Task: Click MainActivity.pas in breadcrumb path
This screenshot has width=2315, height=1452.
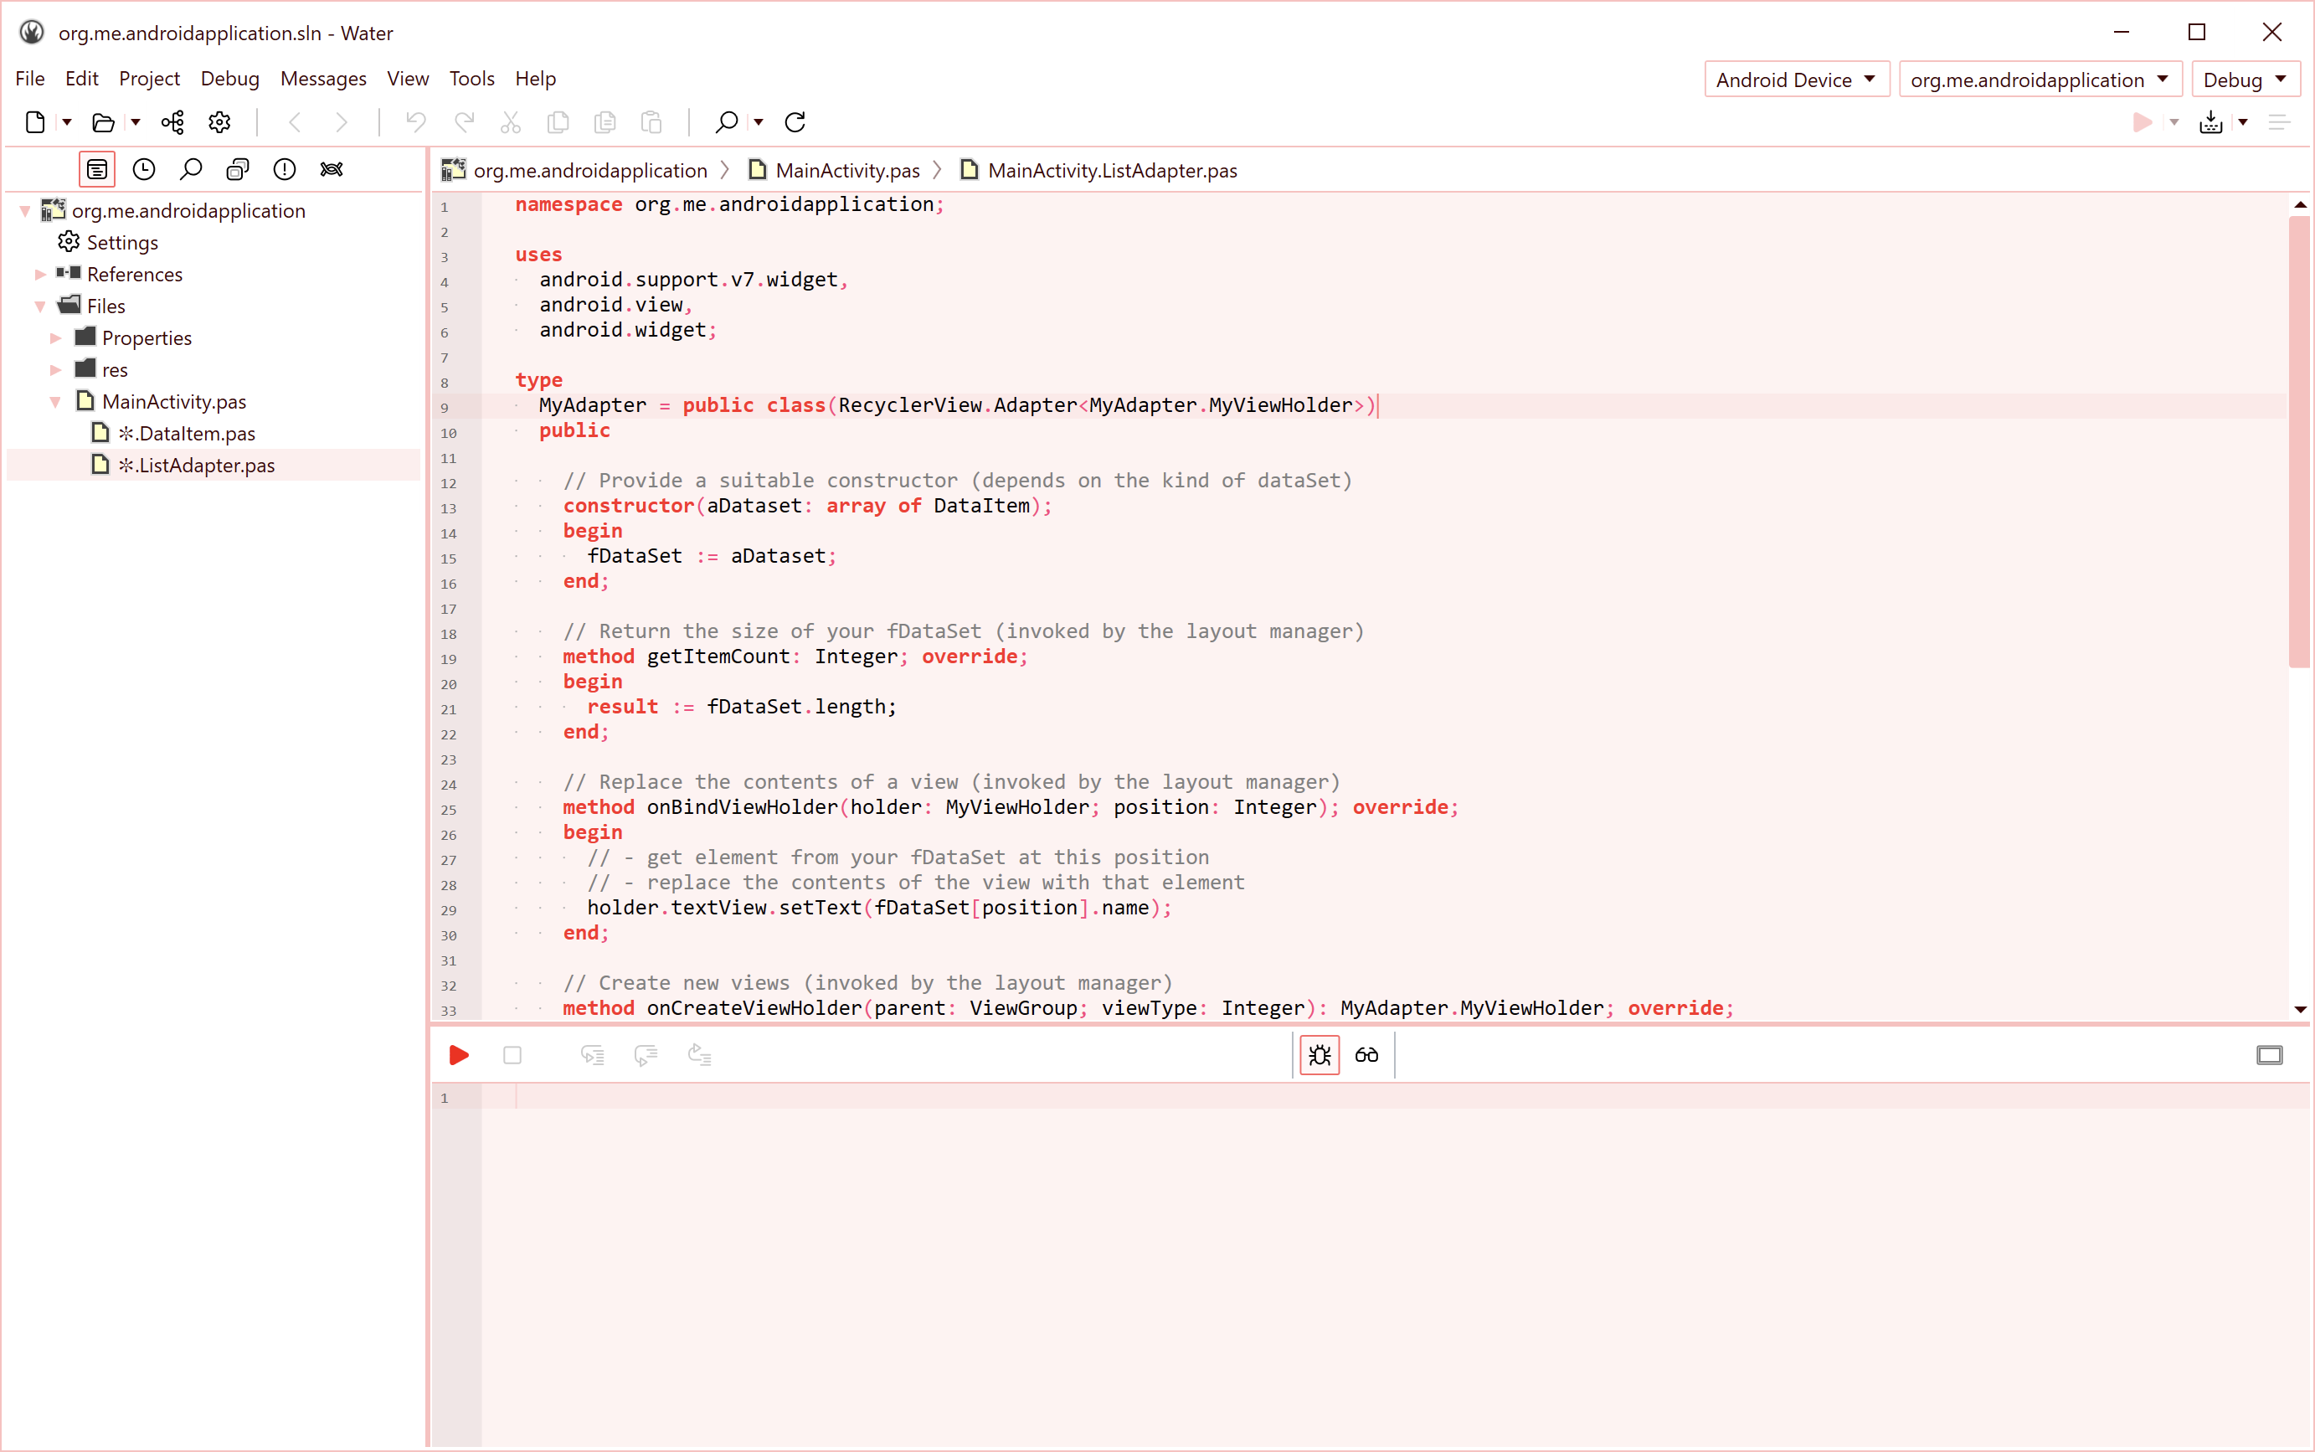Action: [x=847, y=171]
